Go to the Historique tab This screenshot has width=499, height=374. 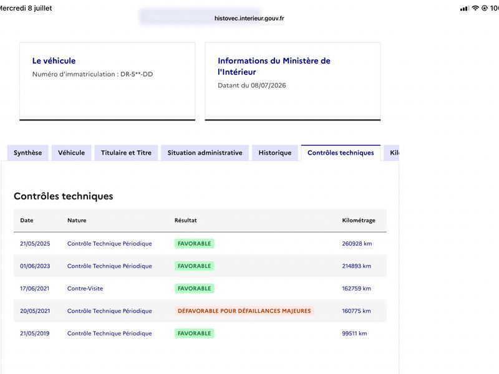pos(275,153)
